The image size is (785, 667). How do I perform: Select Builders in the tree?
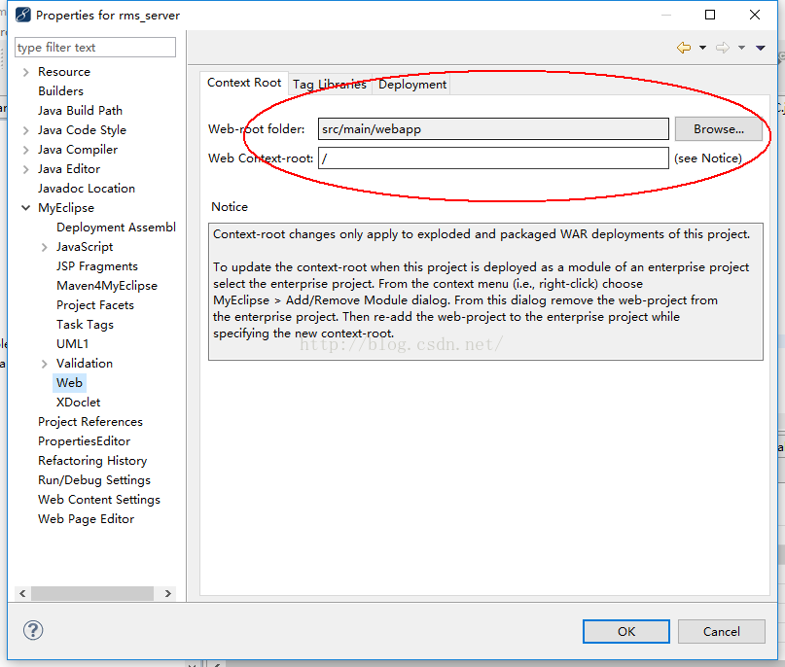pyautogui.click(x=60, y=91)
